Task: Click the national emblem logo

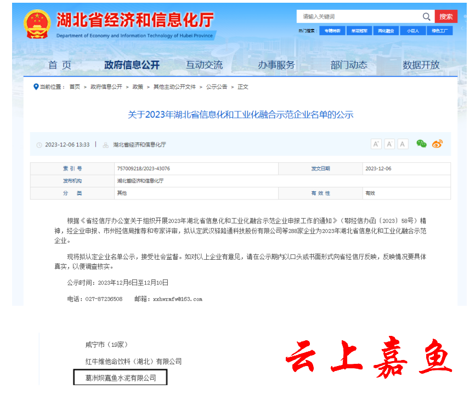Action: (x=37, y=25)
